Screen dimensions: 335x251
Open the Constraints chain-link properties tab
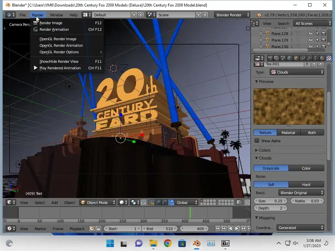point(303,58)
